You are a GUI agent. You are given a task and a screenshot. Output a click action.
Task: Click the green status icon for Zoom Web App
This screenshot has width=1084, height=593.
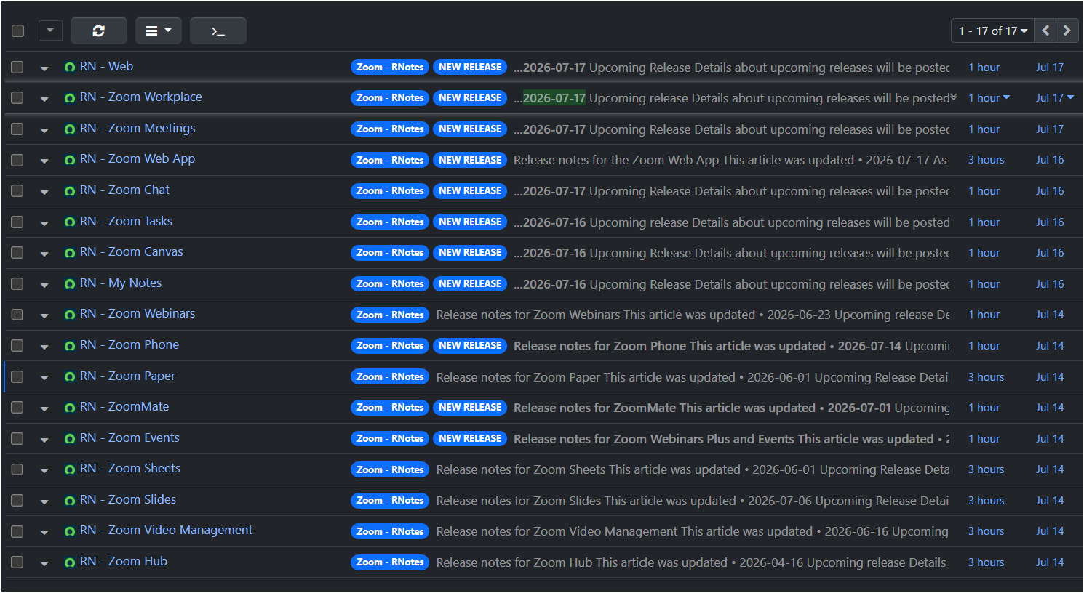pos(70,160)
